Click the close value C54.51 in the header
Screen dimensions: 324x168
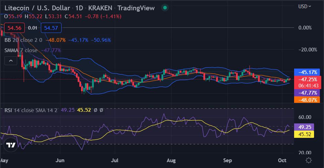pos(73,16)
